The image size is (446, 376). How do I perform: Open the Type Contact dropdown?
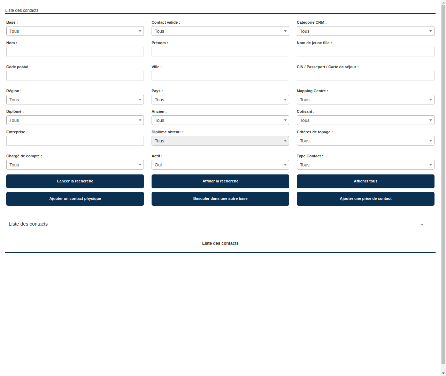click(365, 165)
